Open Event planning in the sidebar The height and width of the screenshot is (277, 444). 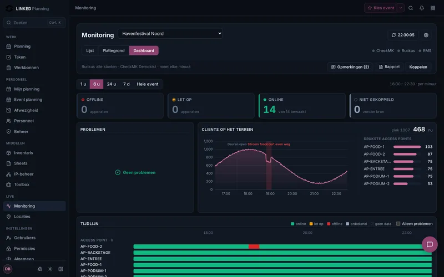[34, 100]
